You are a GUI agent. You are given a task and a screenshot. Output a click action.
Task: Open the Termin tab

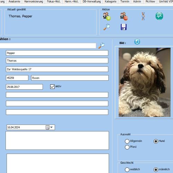(125, 2)
